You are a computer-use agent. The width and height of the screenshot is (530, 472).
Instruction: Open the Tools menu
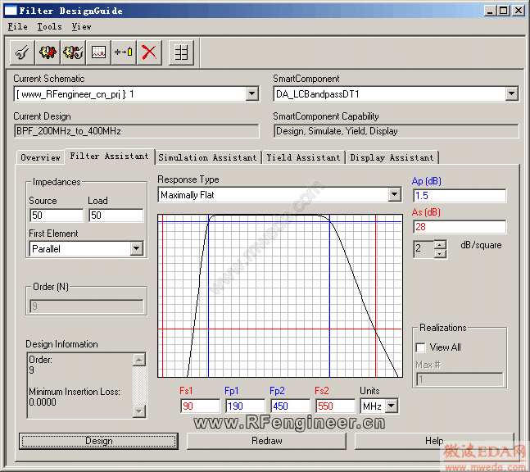(49, 27)
